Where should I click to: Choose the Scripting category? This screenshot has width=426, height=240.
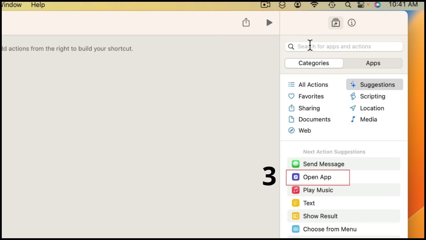point(368,96)
